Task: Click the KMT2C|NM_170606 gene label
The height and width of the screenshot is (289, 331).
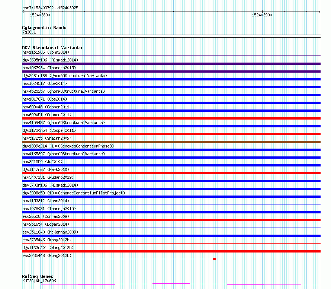Action: click(x=39, y=281)
